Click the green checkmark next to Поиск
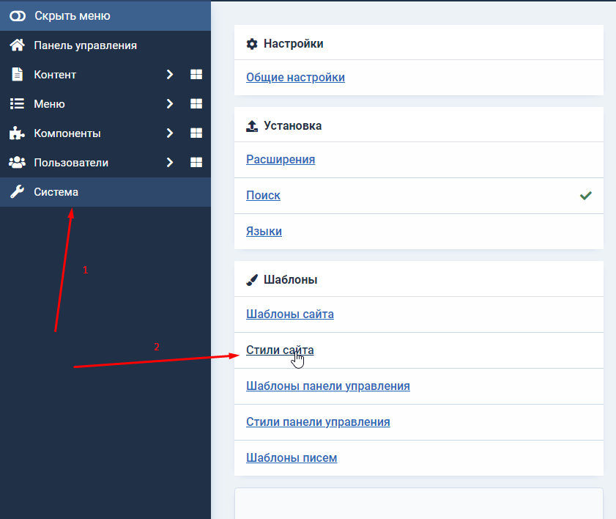616x519 pixels. [x=585, y=195]
